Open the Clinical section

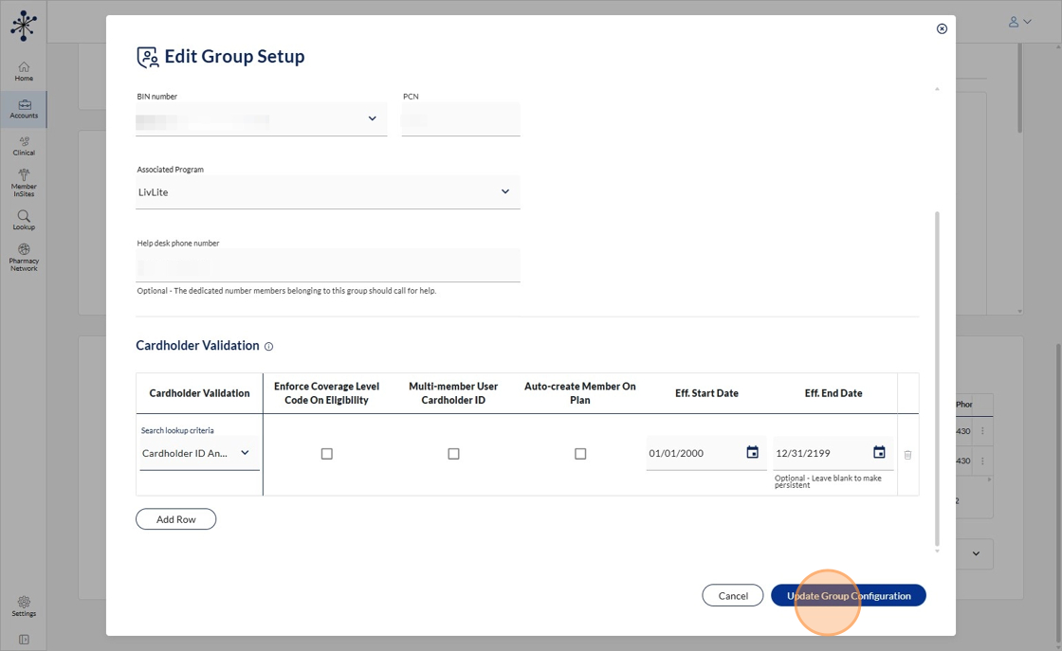tap(24, 146)
